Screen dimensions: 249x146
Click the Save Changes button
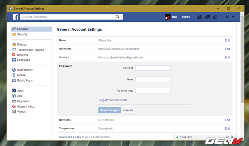tap(110, 110)
